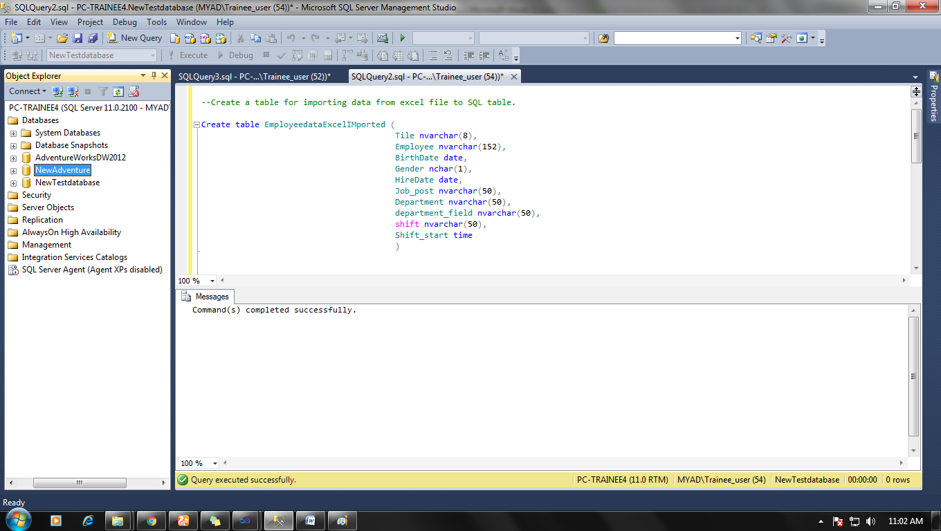Open the File menu
The width and height of the screenshot is (941, 531).
pyautogui.click(x=11, y=22)
